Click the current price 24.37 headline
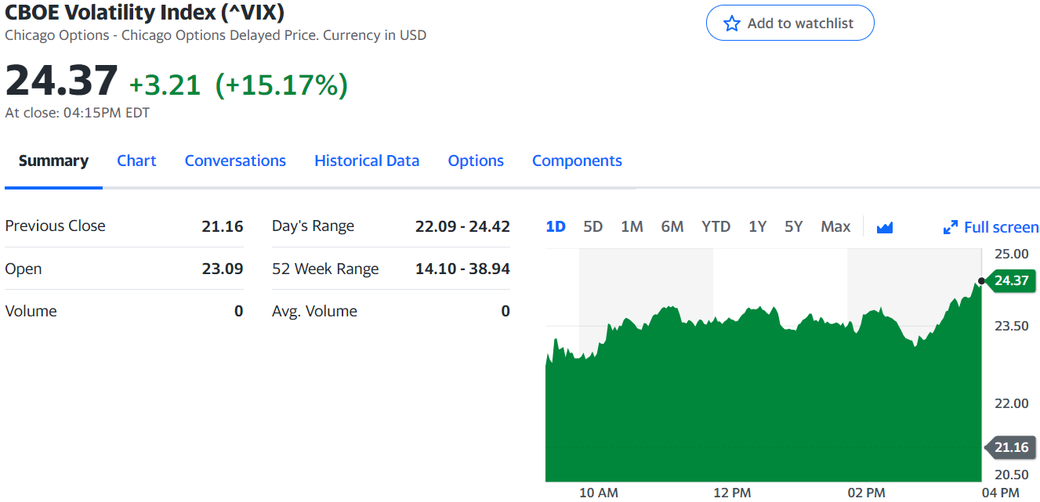 tap(61, 81)
